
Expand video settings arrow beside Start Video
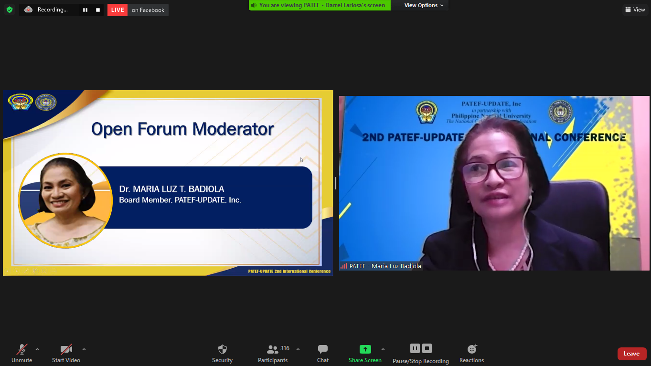84,349
